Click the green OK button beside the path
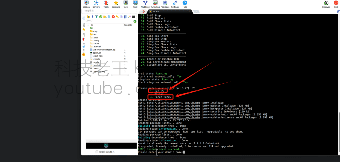The image size is (340, 162). click(x=135, y=21)
